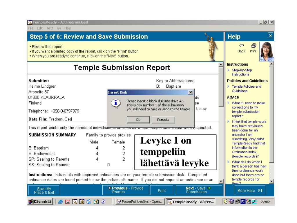The width and height of the screenshot is (297, 223).
Task: Click the TempleReady quick launch icon
Action: tap(75, 202)
